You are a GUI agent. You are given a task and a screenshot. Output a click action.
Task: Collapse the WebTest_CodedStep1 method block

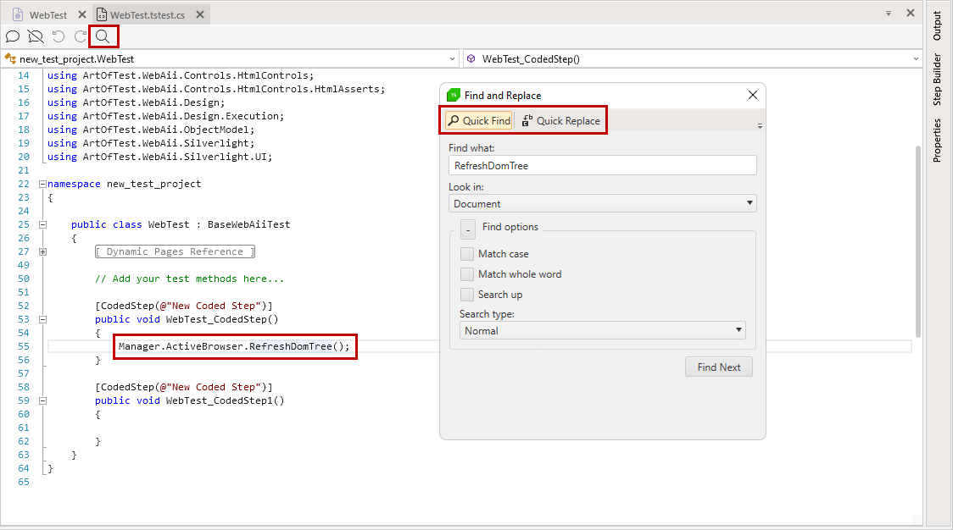point(42,400)
